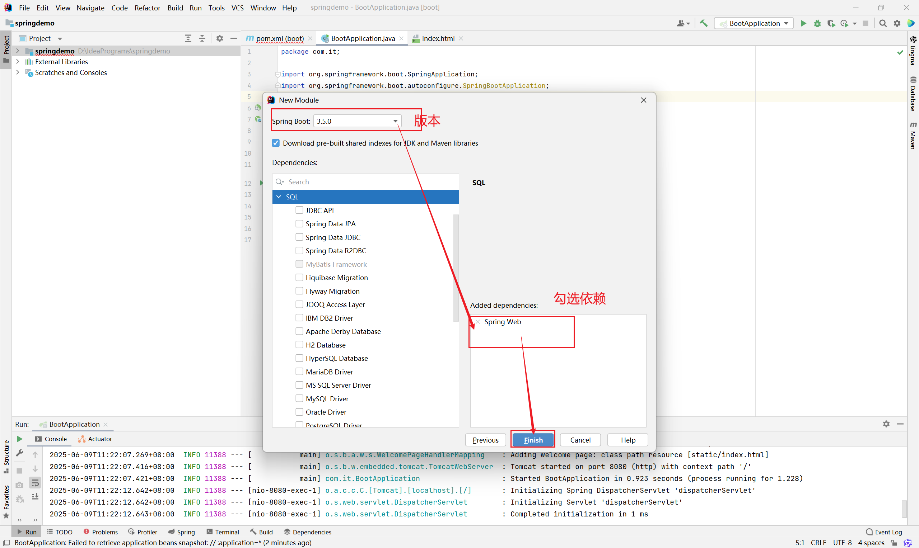The height and width of the screenshot is (548, 919).
Task: Rerun BootApplication in Run panel
Action: (x=20, y=439)
